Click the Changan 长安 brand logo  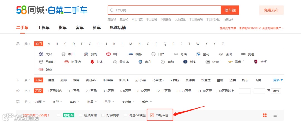click(x=185, y=62)
